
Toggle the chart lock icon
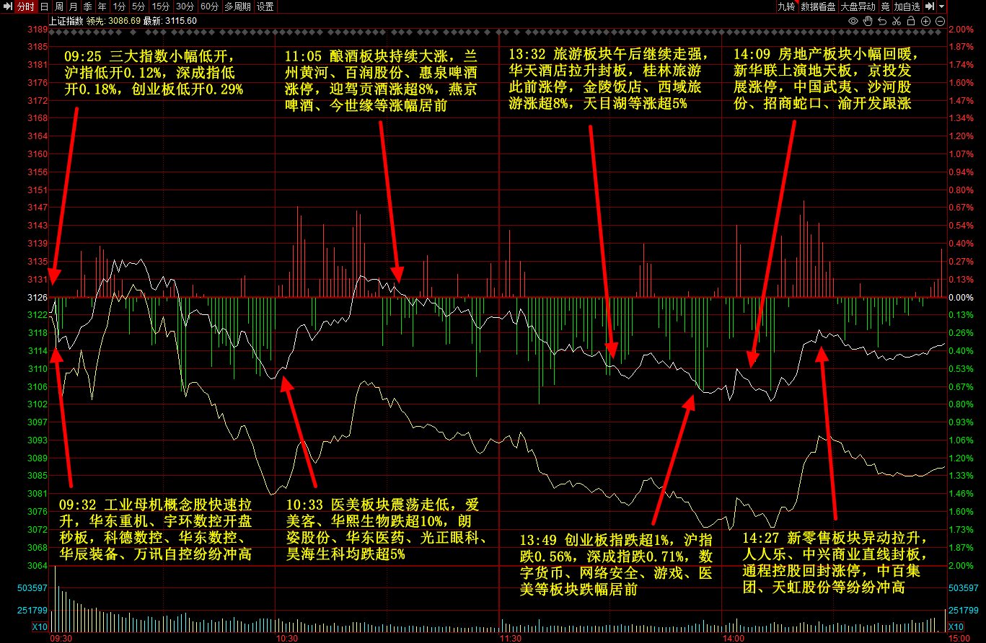tap(911, 21)
